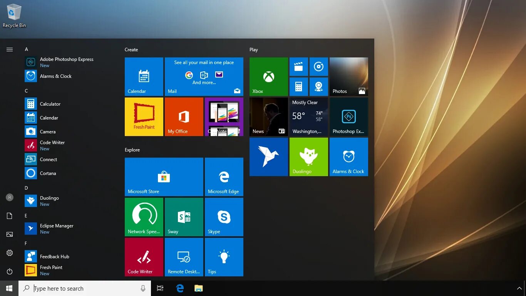
Task: Launch the Xbox tile
Action: pyautogui.click(x=269, y=77)
